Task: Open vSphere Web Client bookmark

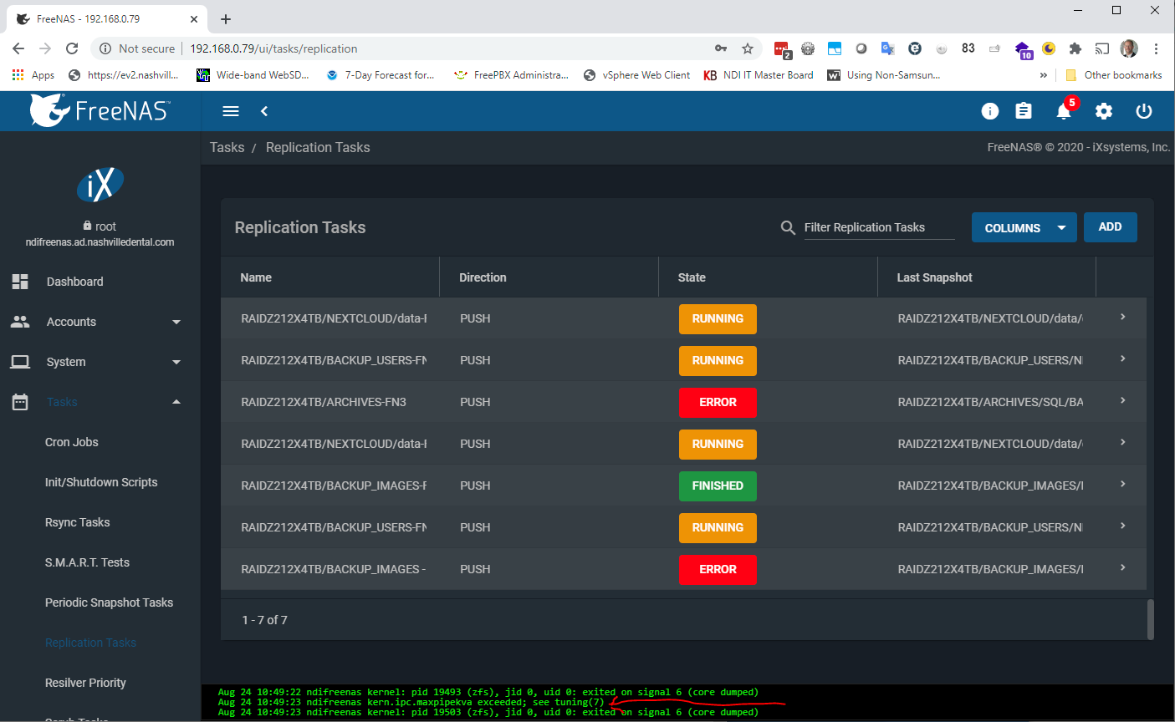Action: point(636,75)
